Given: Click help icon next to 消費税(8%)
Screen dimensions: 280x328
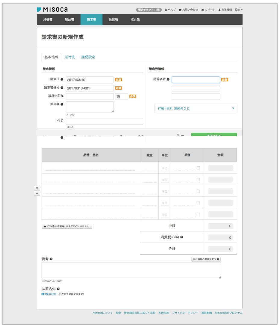Looking at the screenshot, I should [182, 237].
